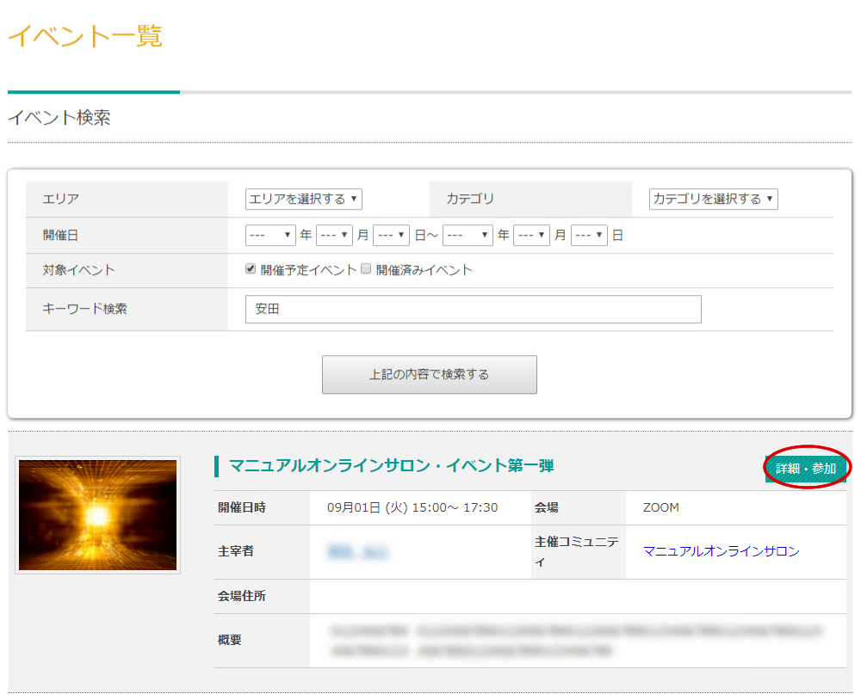
Task: Open the end month dropdown for 開催日
Action: (531, 235)
